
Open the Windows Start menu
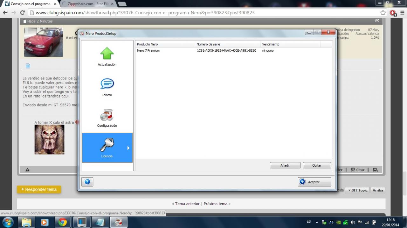point(8,222)
